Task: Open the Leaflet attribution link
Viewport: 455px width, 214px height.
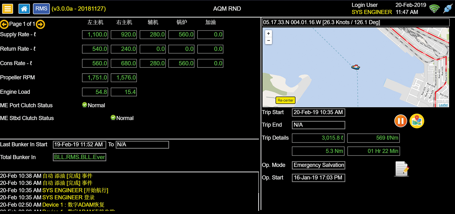Action: pos(443,105)
